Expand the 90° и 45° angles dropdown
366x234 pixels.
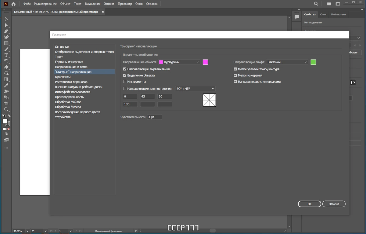pyautogui.click(x=195, y=89)
